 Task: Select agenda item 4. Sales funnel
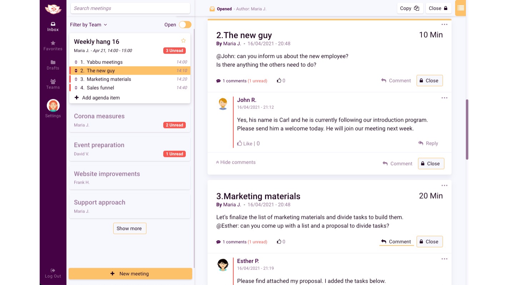coord(130,88)
